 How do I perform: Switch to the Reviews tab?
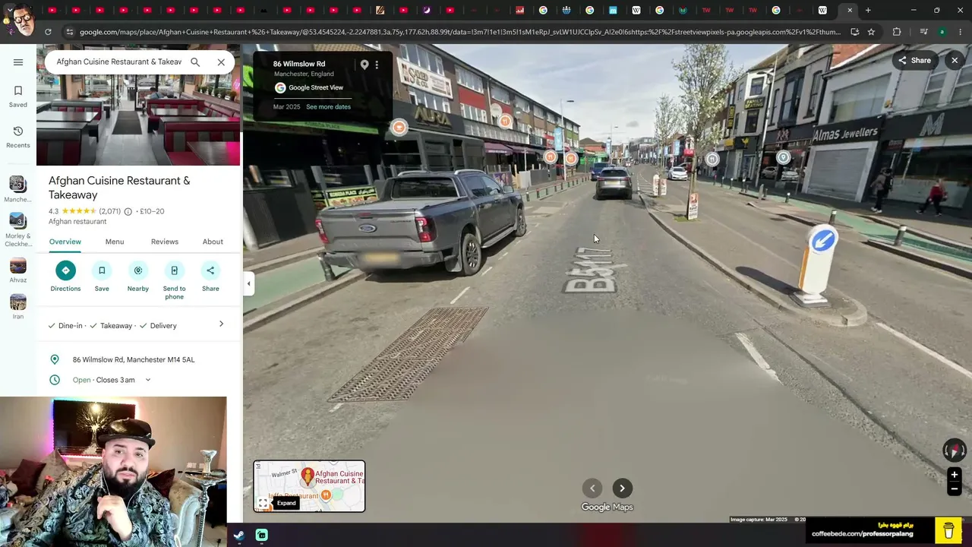(165, 242)
